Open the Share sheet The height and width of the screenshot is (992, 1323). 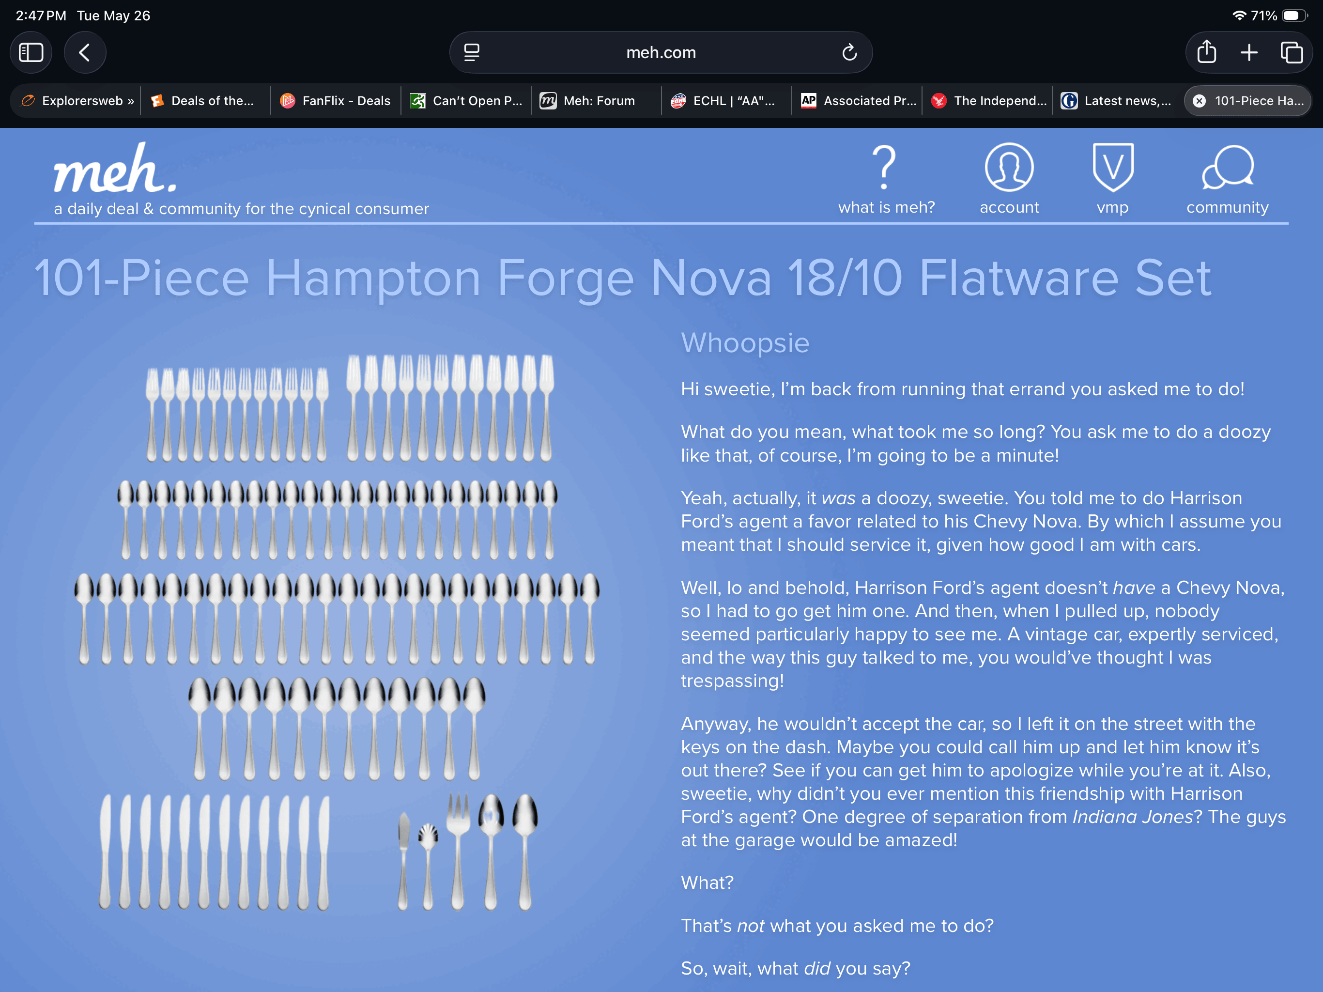(1207, 52)
